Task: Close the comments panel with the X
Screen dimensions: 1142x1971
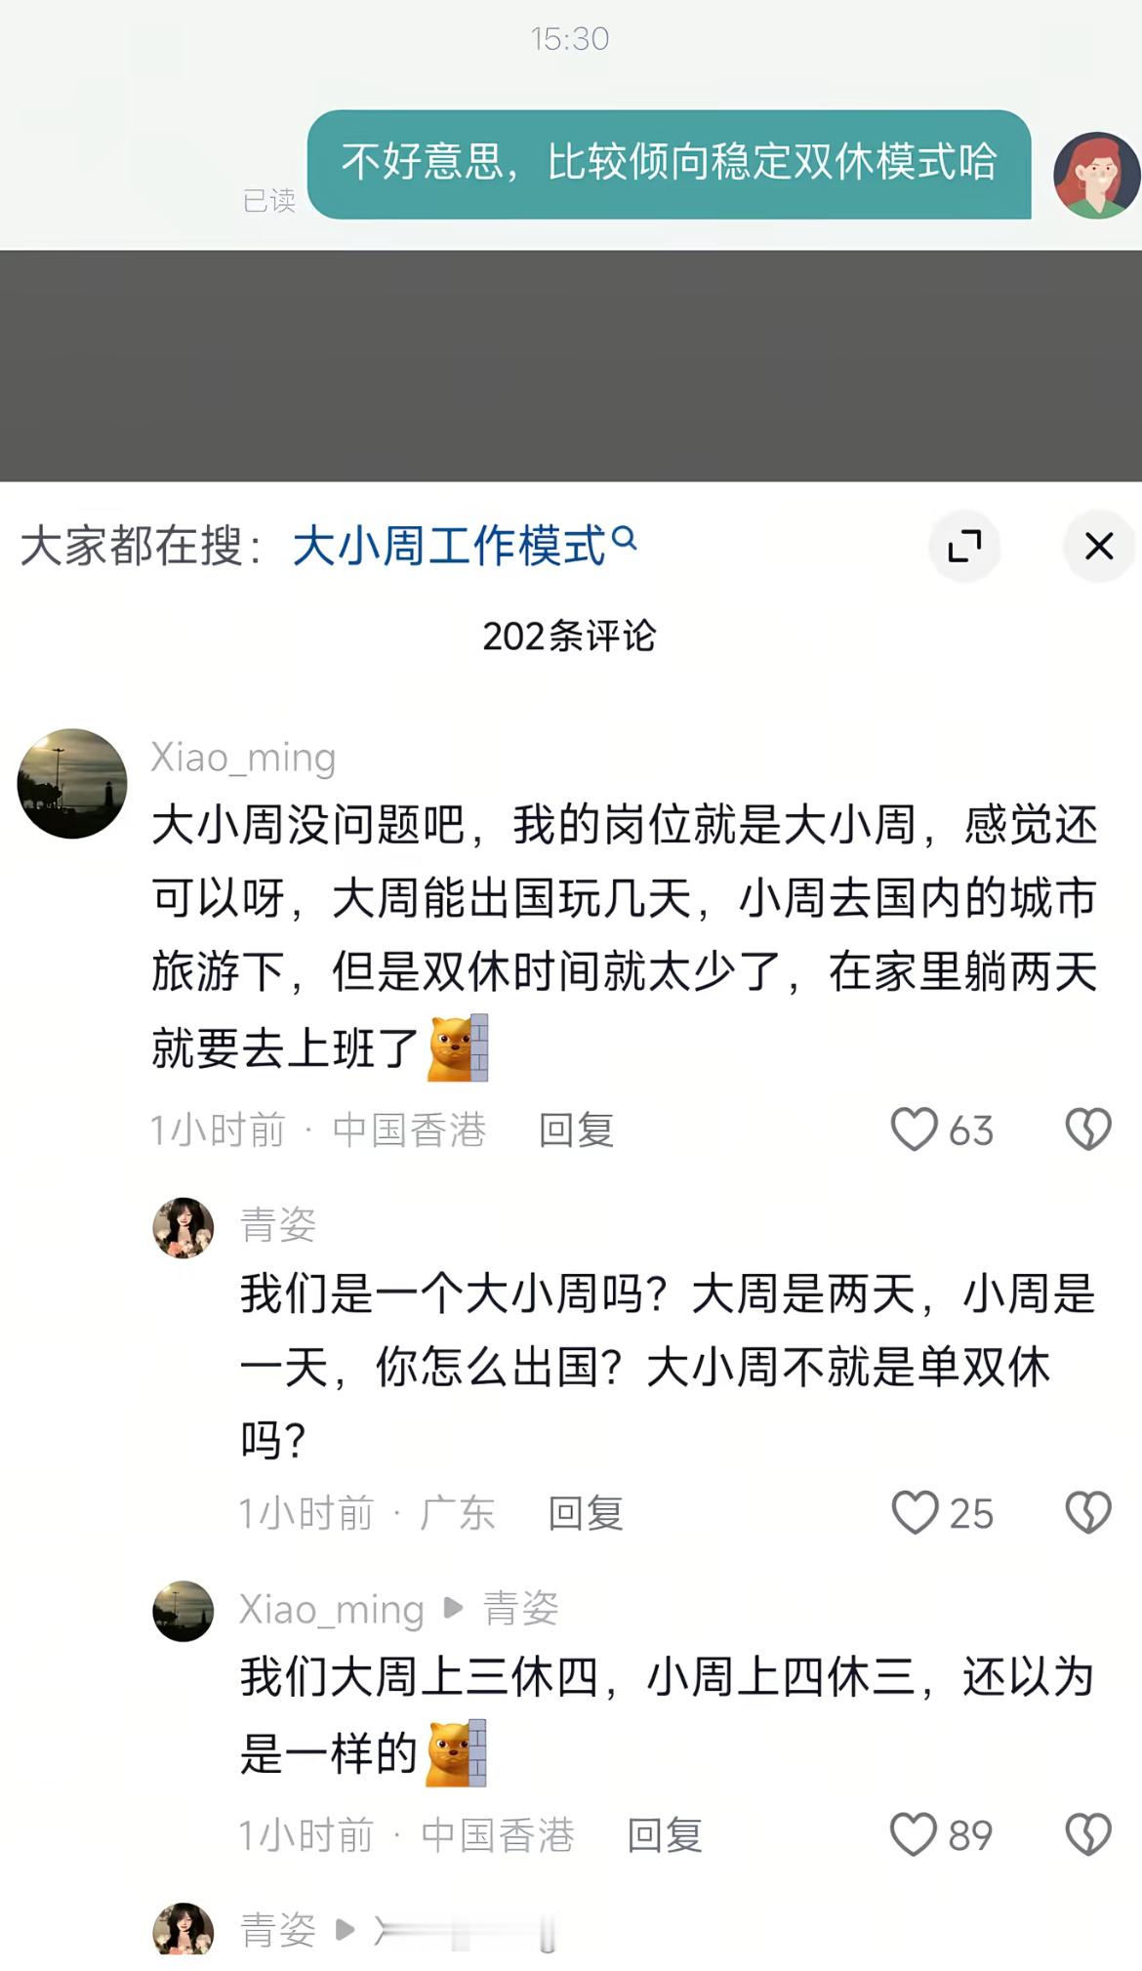Action: tap(1099, 547)
